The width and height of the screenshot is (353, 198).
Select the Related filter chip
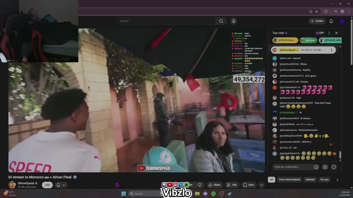tap(310, 180)
